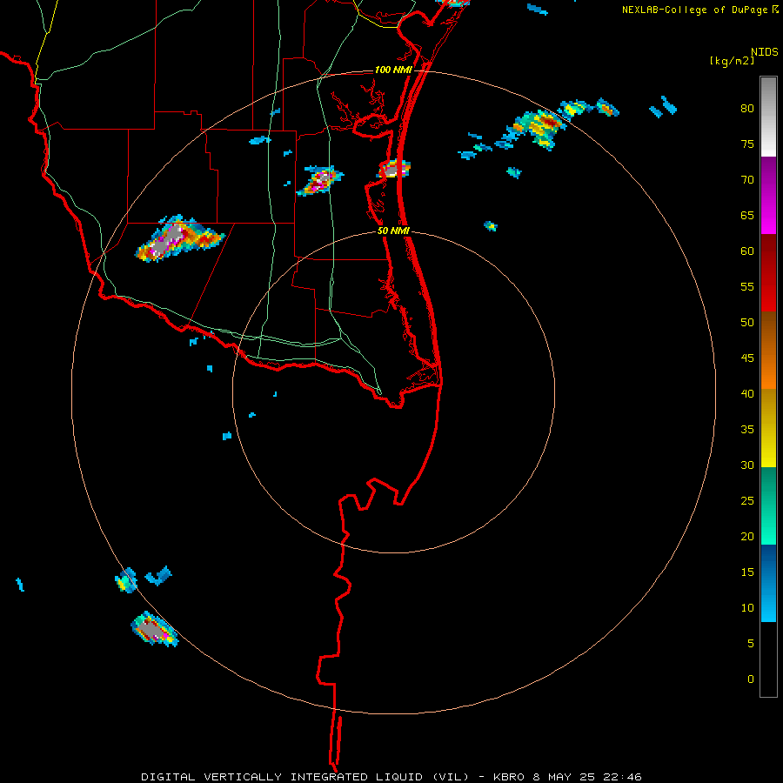Click the 100 NMI range ring label

click(x=393, y=70)
